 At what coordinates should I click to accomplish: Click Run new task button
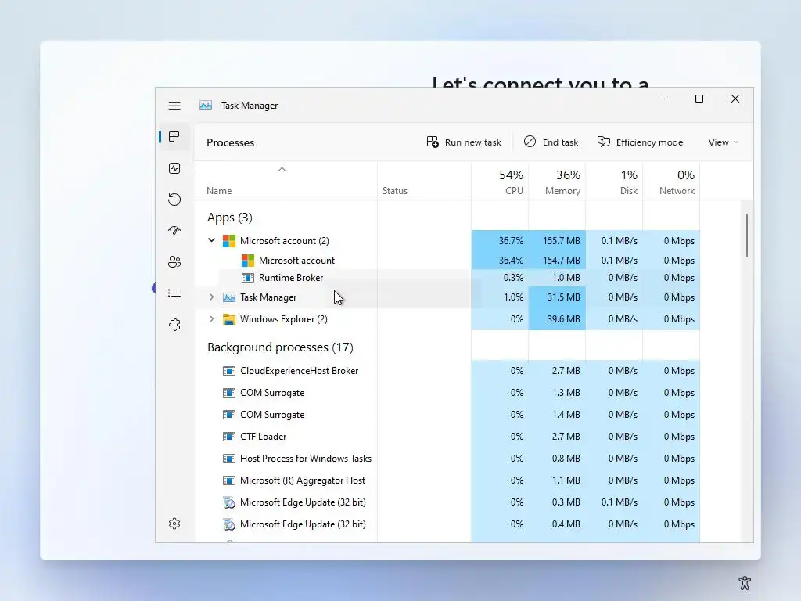(x=464, y=142)
